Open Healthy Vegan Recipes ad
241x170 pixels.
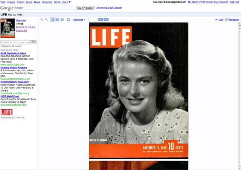[14, 67]
